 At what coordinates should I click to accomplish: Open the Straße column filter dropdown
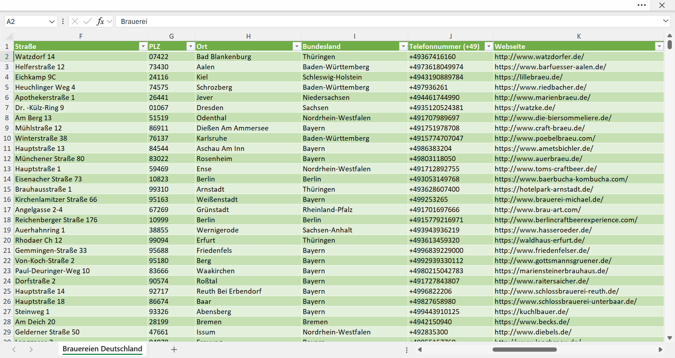(x=143, y=46)
